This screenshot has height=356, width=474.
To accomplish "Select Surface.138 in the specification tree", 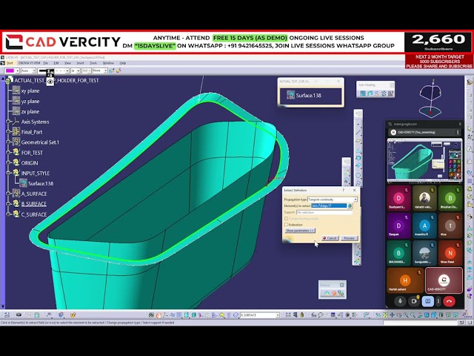I will [41, 183].
